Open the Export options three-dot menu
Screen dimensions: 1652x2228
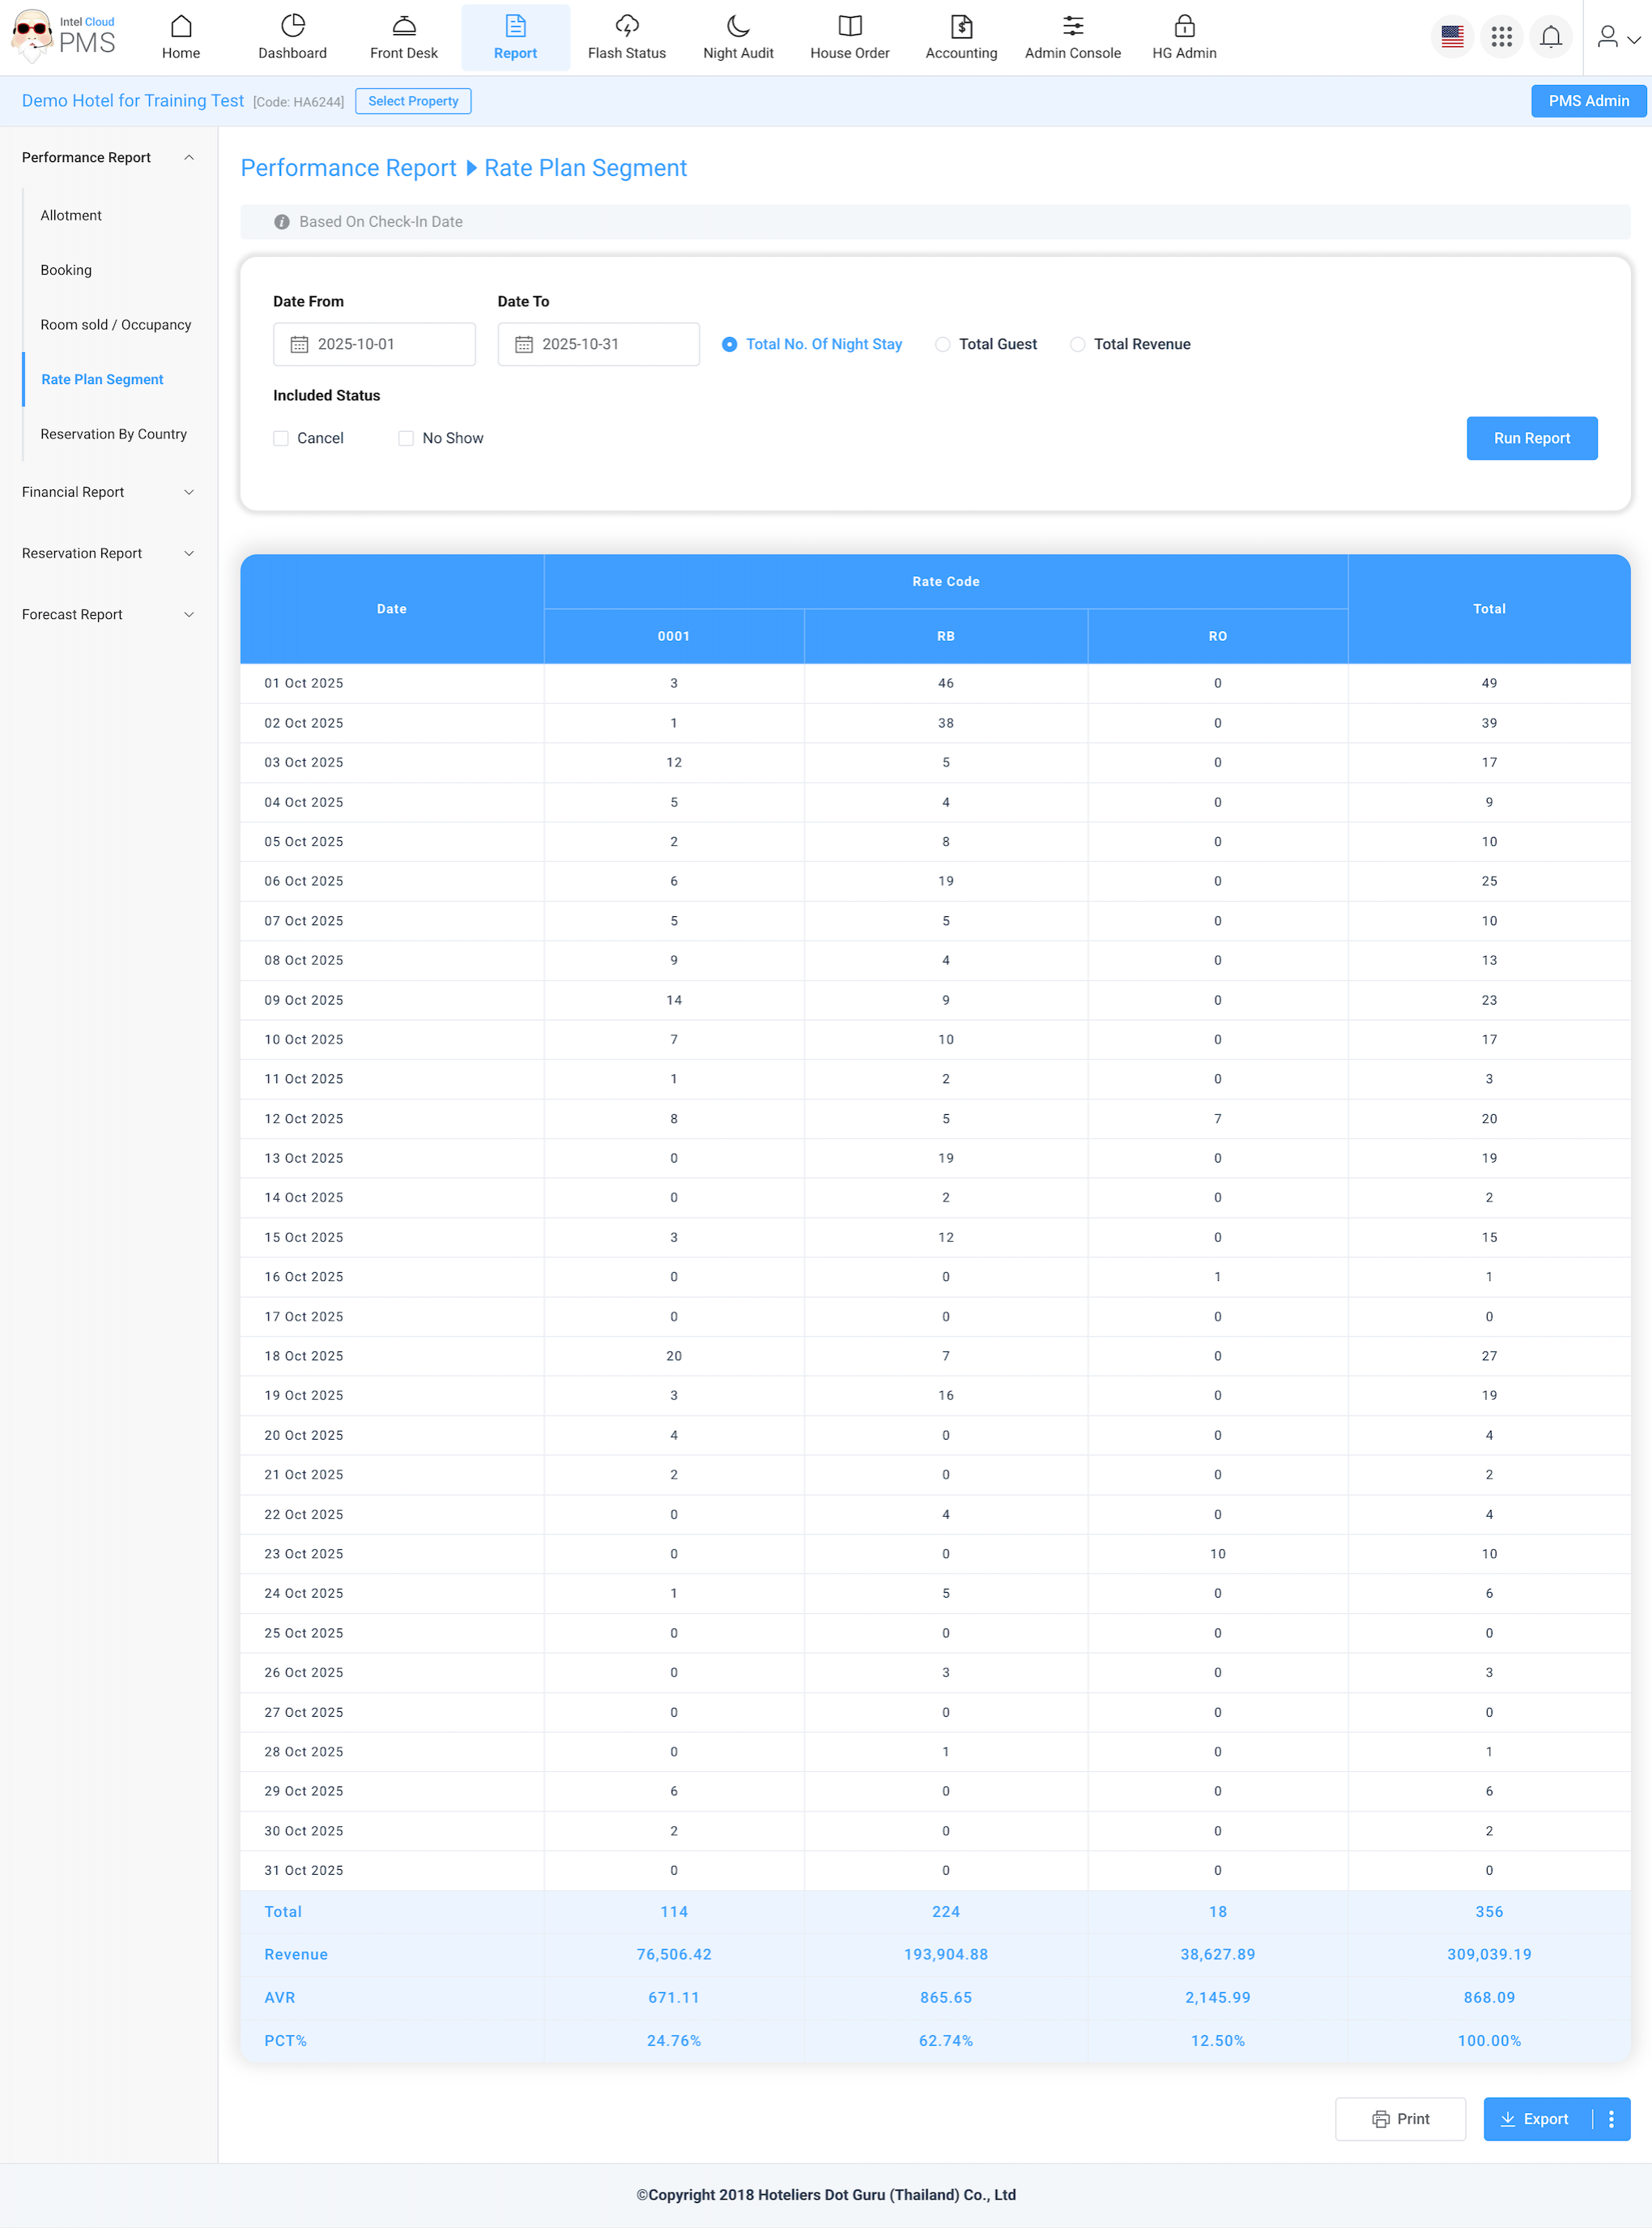(x=1610, y=2119)
